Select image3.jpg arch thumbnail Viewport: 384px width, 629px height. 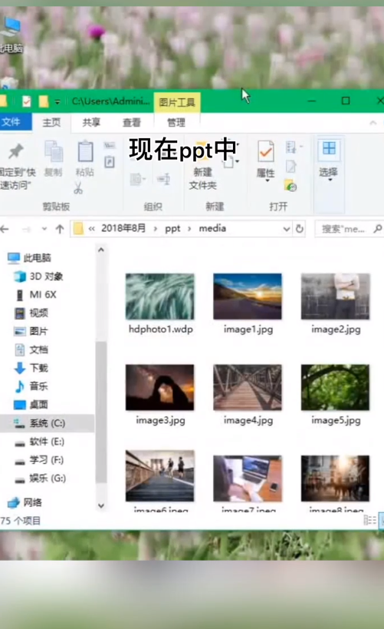[x=159, y=387]
